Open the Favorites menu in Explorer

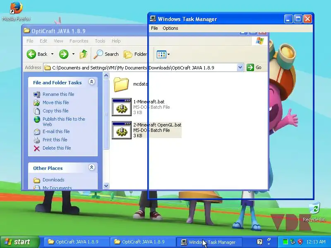pyautogui.click(x=79, y=41)
